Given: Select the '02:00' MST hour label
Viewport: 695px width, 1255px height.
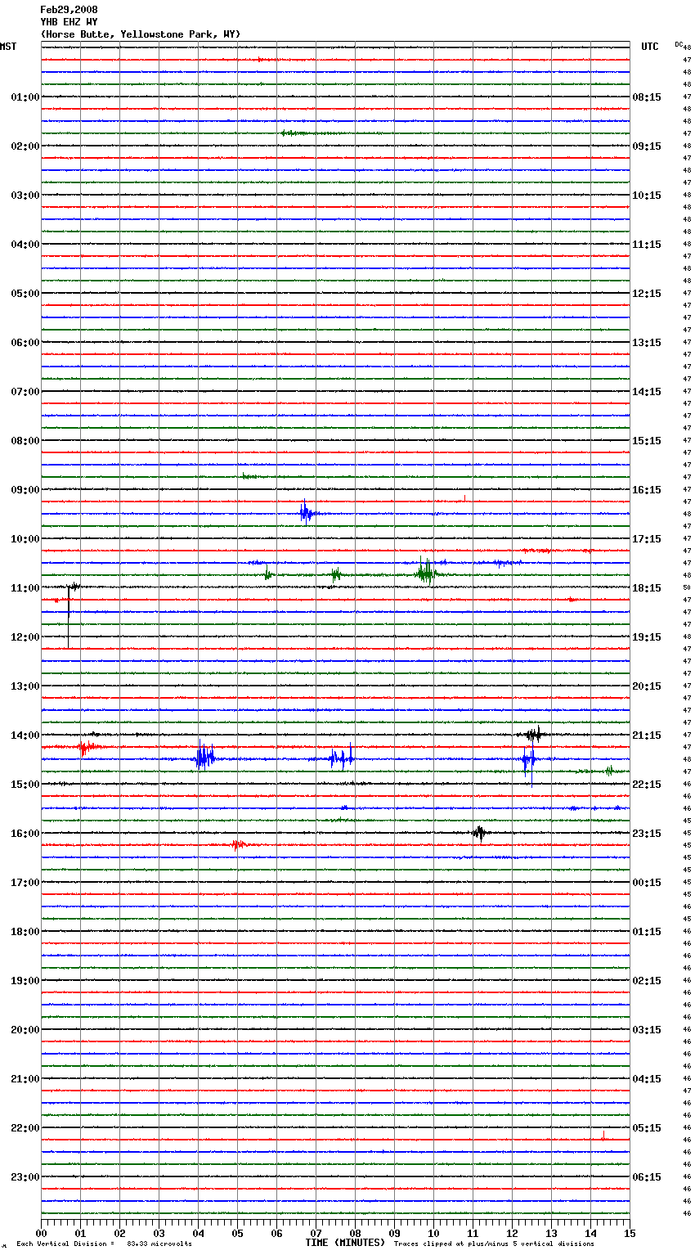Looking at the screenshot, I should (x=25, y=146).
